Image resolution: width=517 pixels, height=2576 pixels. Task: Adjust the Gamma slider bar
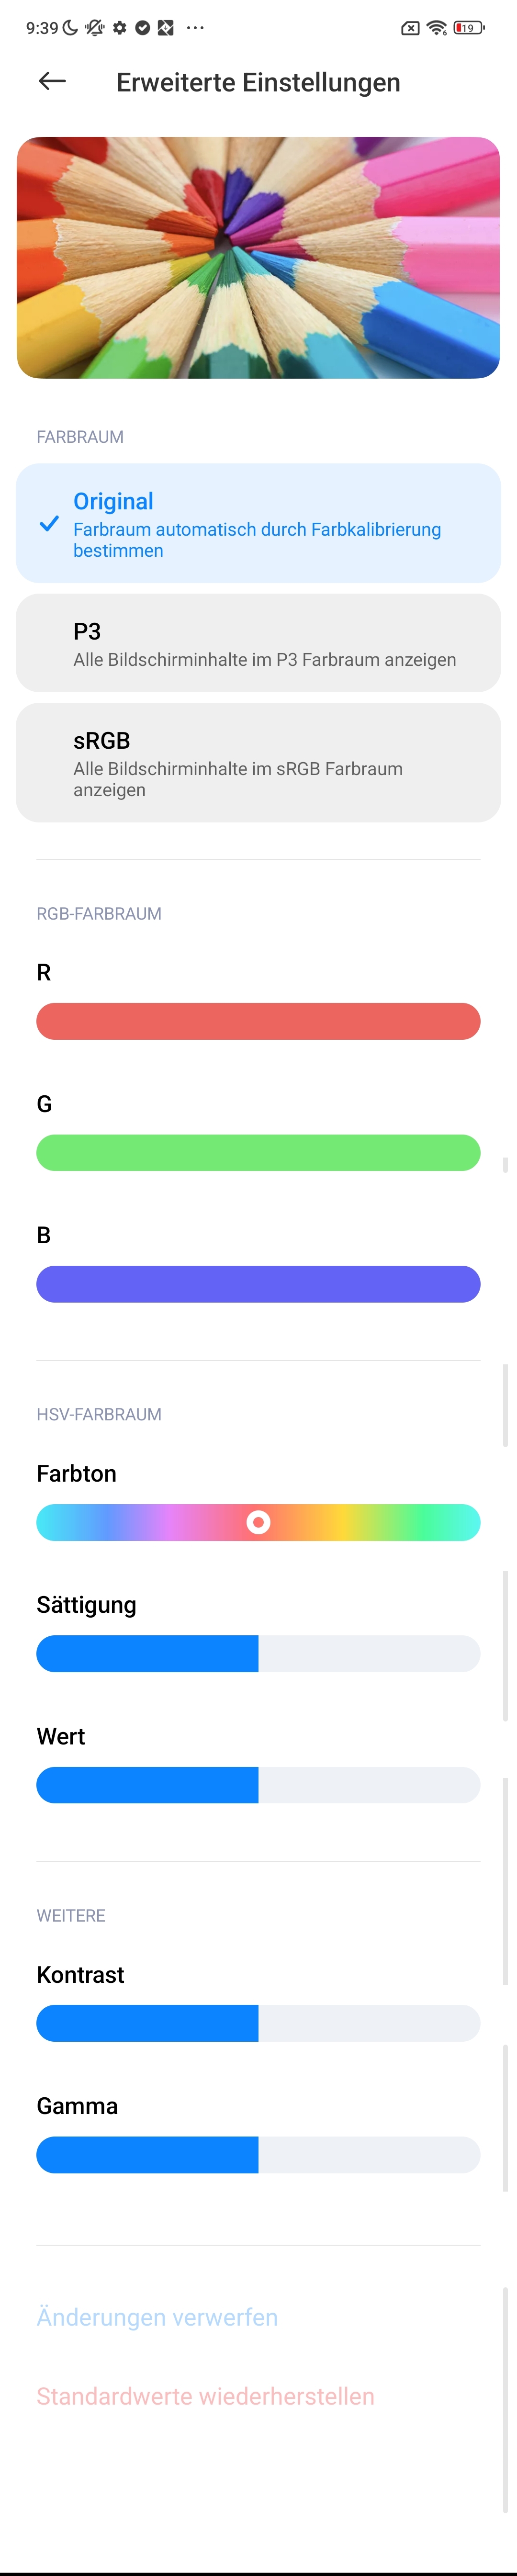258,2154
